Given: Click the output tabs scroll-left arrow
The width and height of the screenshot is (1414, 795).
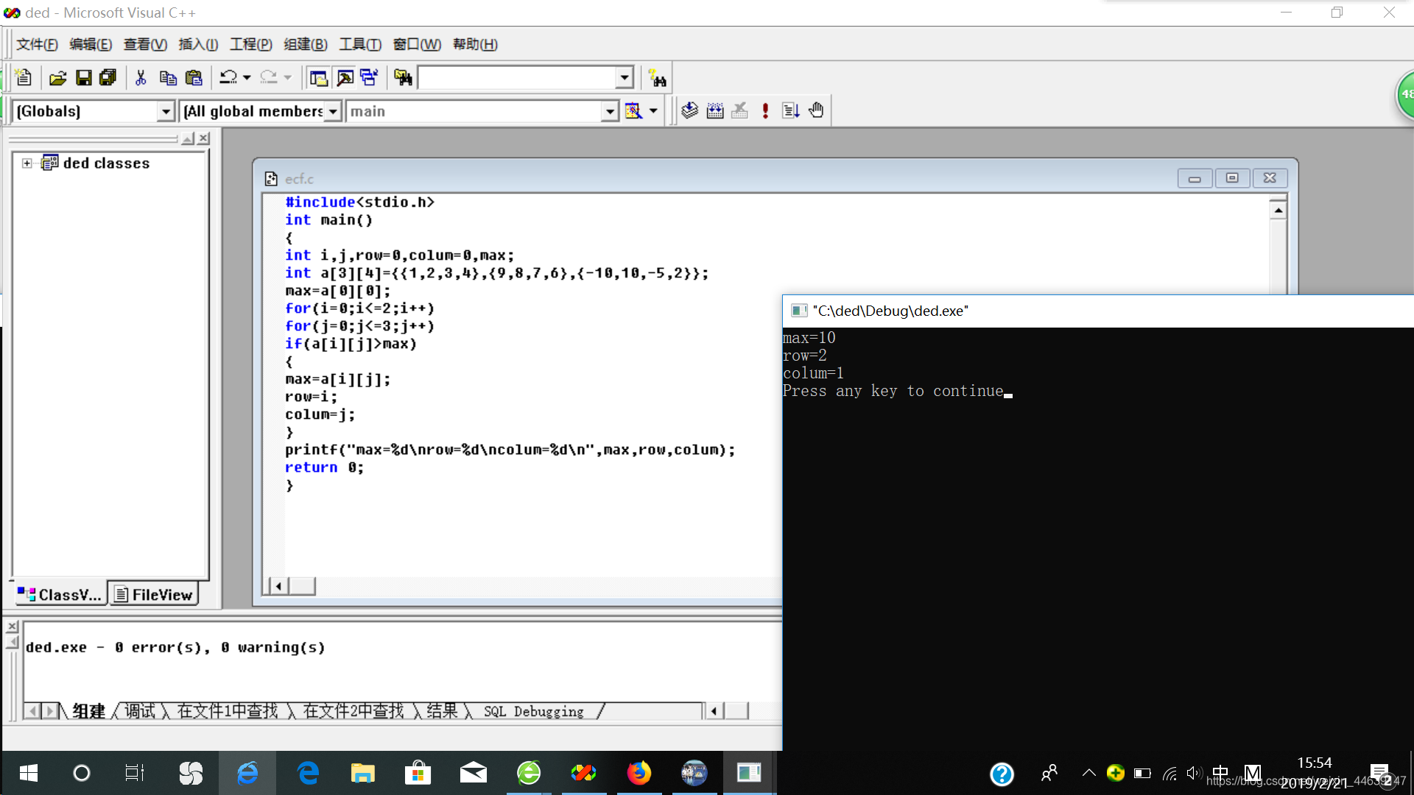Looking at the screenshot, I should tap(32, 711).
